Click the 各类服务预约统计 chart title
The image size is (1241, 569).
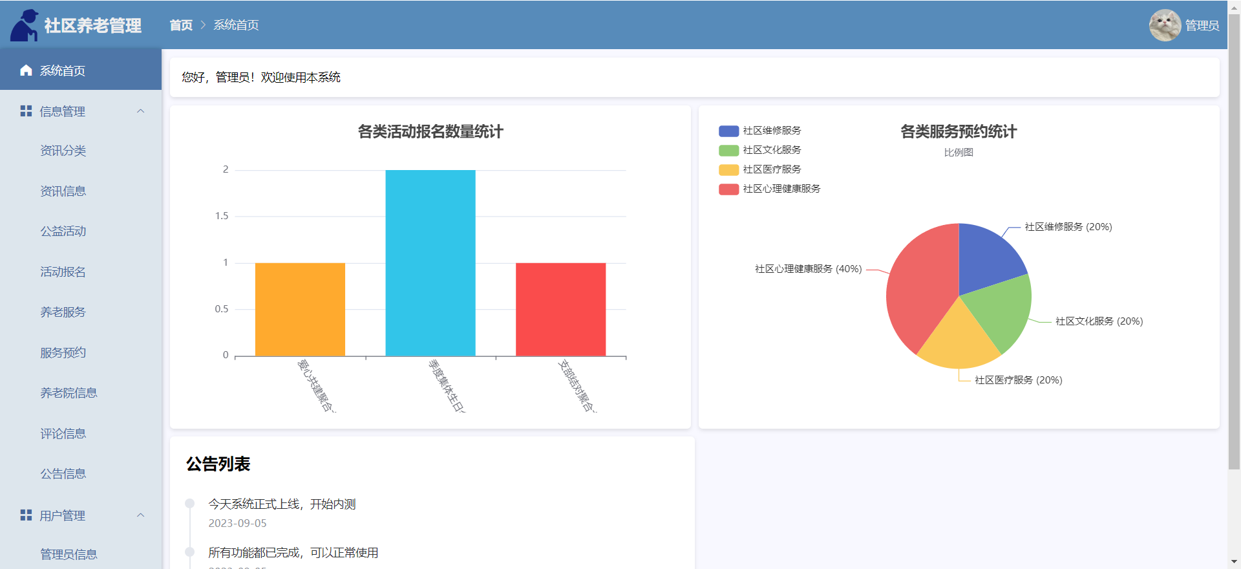pyautogui.click(x=959, y=132)
